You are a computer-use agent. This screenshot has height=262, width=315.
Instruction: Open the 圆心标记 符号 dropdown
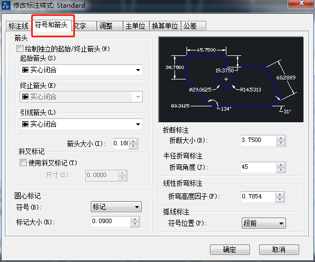coord(116,207)
